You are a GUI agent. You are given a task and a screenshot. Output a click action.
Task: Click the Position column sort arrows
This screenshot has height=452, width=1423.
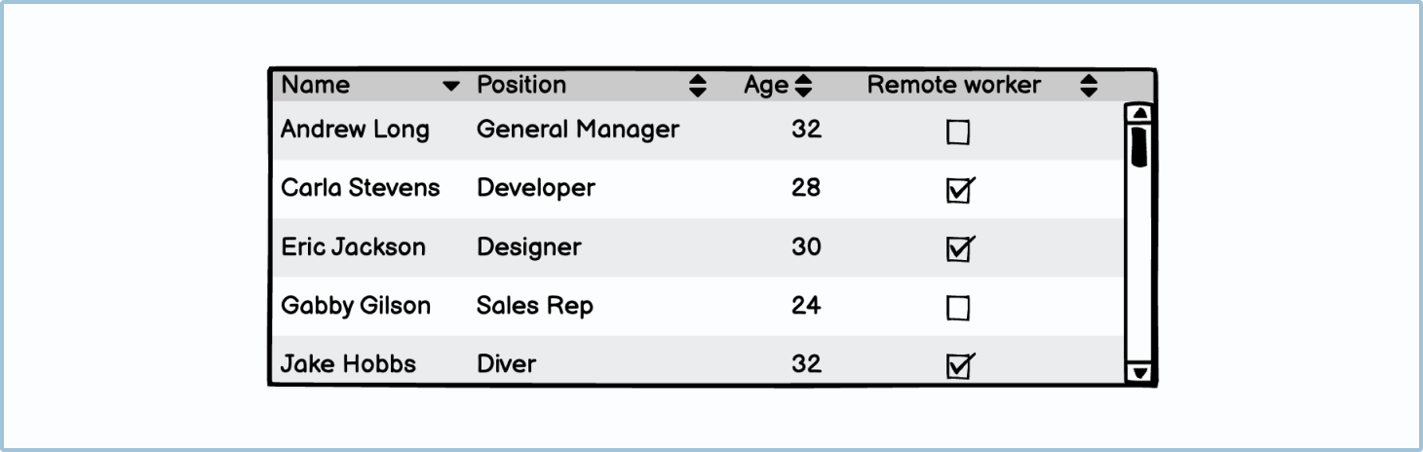(698, 86)
